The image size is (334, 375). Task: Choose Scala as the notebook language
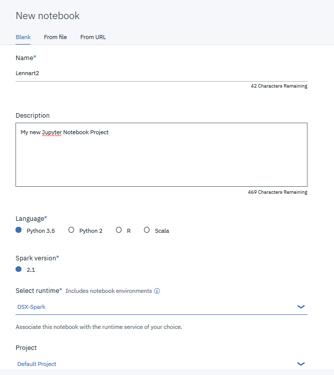click(146, 230)
